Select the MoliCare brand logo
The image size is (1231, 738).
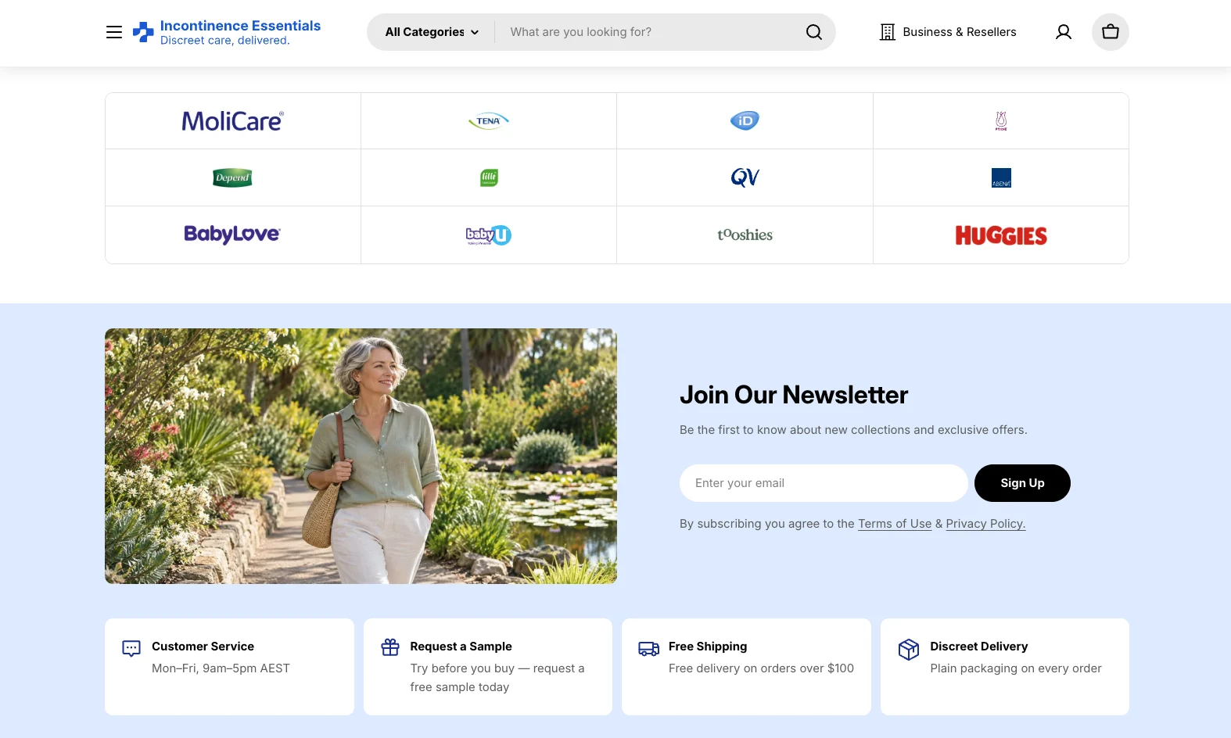click(x=233, y=121)
